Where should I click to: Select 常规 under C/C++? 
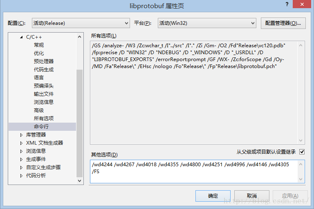pos(39,45)
